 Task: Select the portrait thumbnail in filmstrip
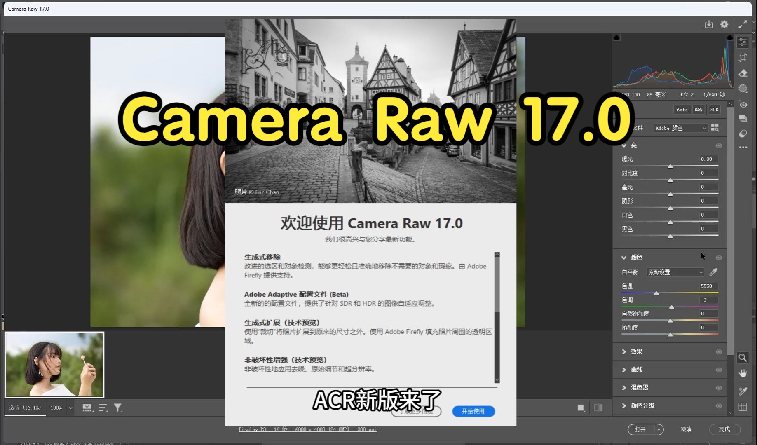click(x=54, y=365)
